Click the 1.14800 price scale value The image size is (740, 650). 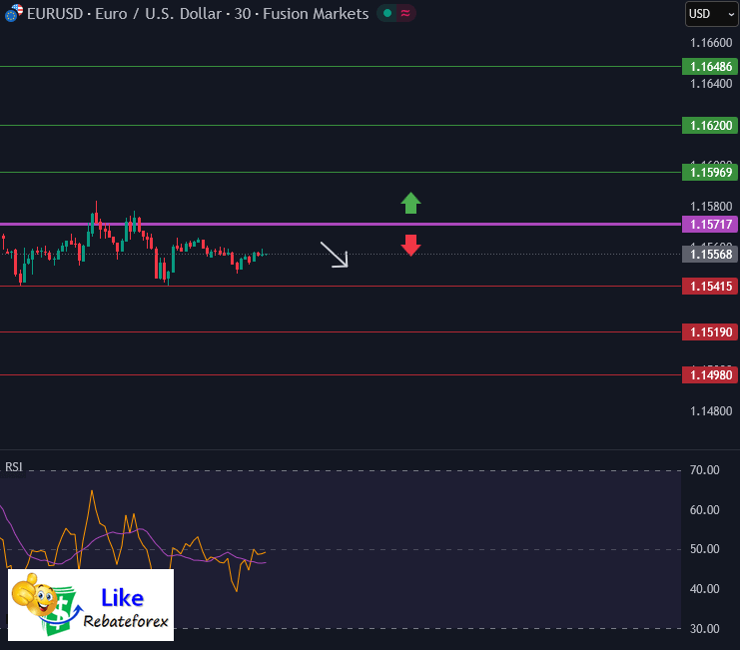tap(711, 411)
